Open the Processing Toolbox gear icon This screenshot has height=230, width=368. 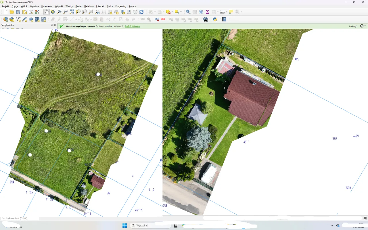coord(201,12)
